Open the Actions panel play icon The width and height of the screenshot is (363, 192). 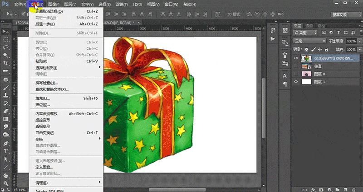pos(273,39)
